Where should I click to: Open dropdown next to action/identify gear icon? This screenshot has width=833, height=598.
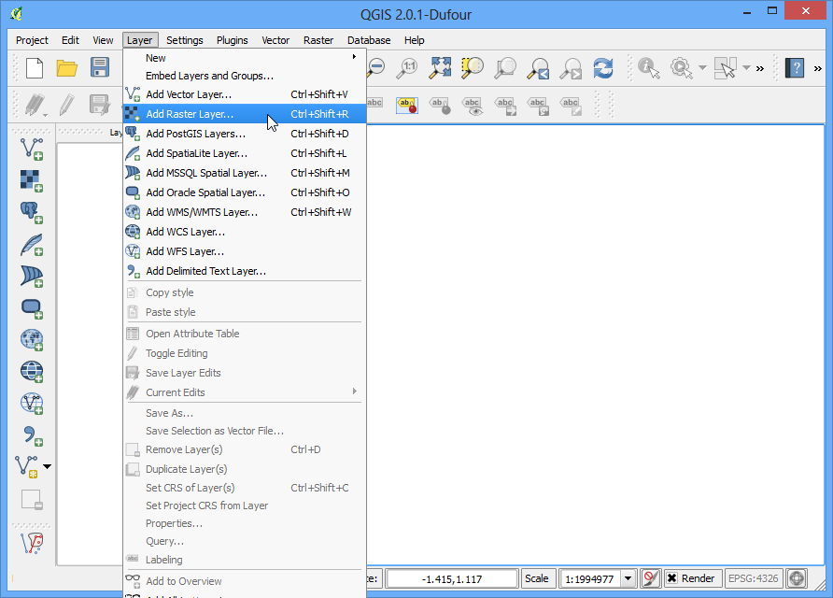click(702, 68)
